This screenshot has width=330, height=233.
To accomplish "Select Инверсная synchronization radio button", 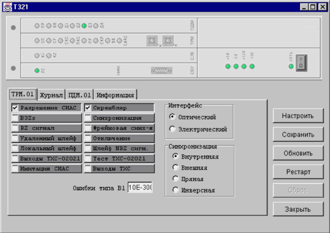I will pyautogui.click(x=176, y=189).
